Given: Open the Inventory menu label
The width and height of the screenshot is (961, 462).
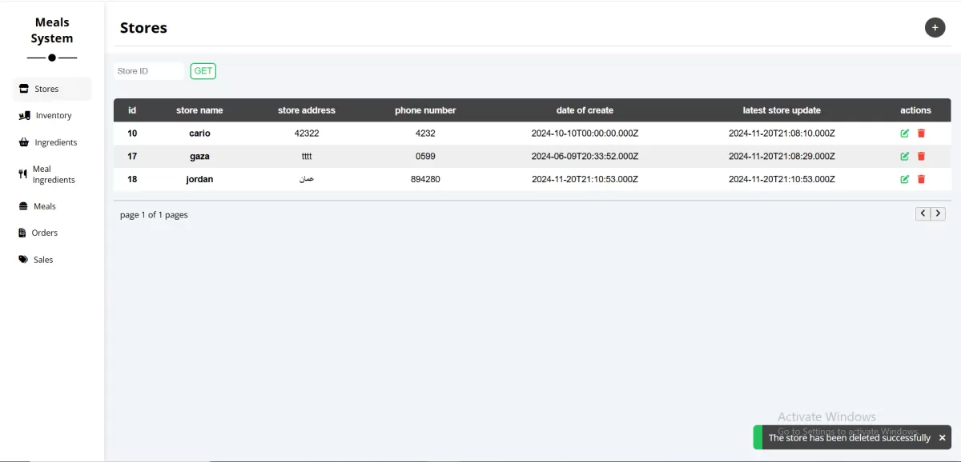Looking at the screenshot, I should pos(54,116).
